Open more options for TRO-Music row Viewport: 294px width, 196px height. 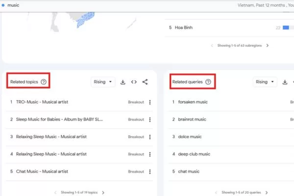150,102
